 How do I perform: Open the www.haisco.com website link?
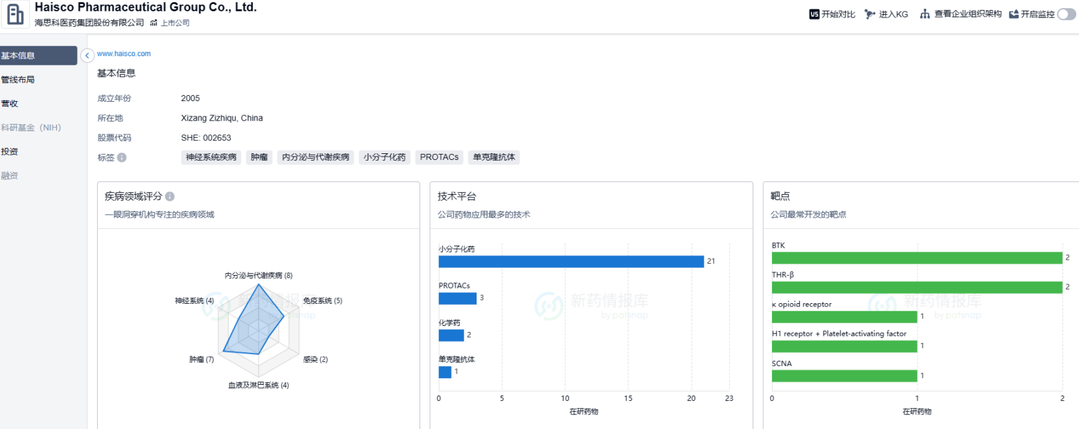coord(124,54)
